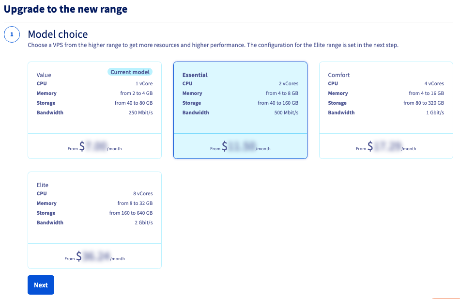The image size is (460, 299).
Task: Click 'from 80 to 320 GB' storage value
Action: click(x=424, y=103)
